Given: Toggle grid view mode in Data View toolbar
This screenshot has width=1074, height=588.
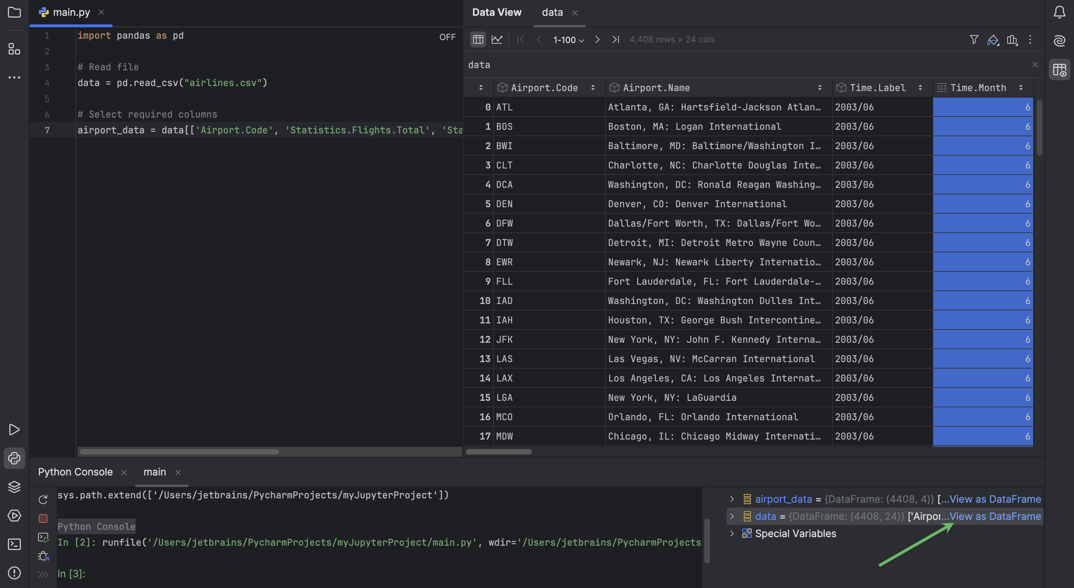Looking at the screenshot, I should 478,39.
